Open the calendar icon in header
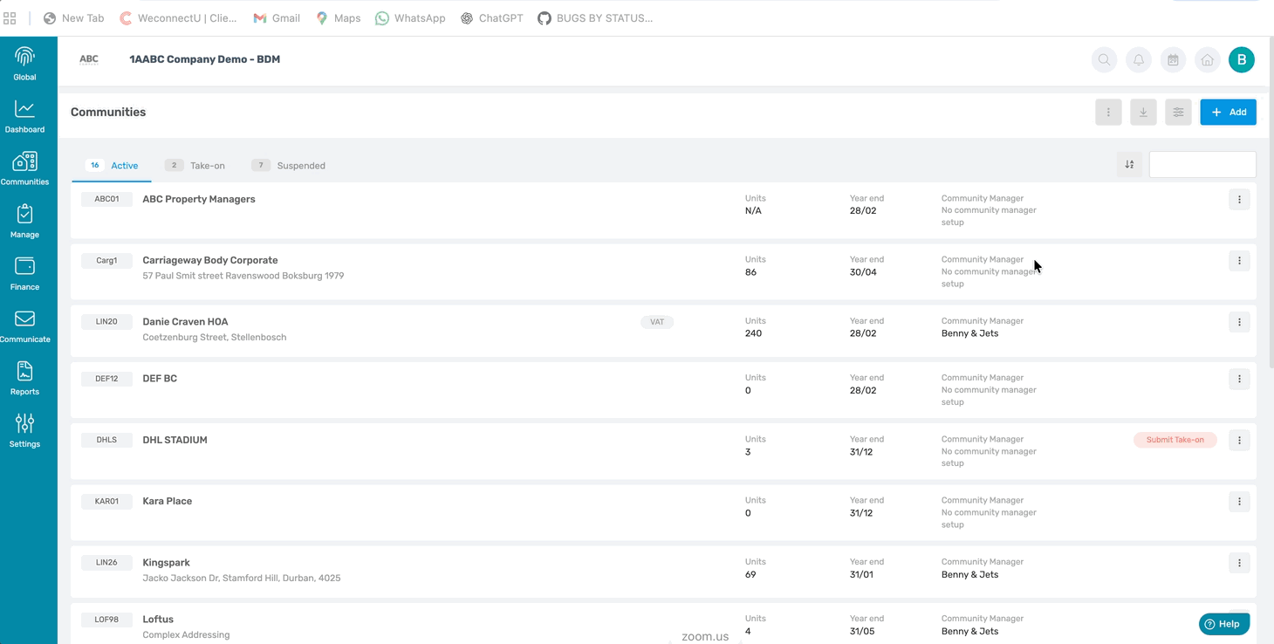The image size is (1274, 644). click(1173, 59)
